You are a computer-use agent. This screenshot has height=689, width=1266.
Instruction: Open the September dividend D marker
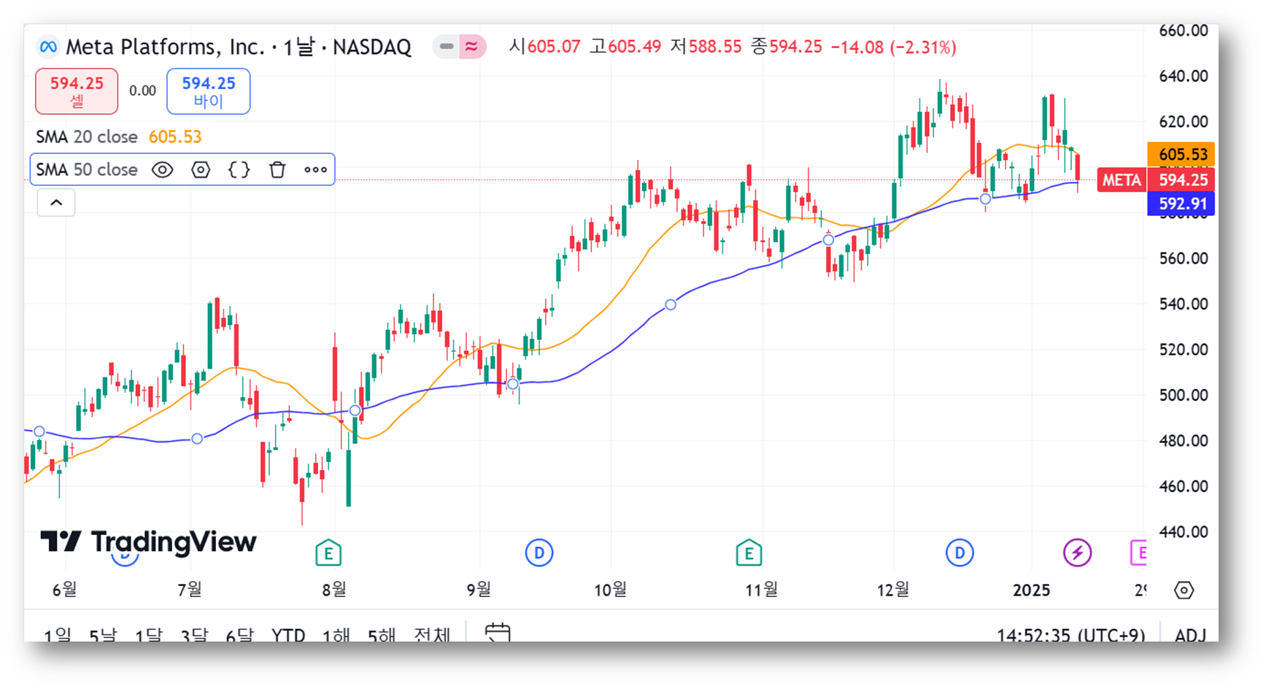point(539,553)
